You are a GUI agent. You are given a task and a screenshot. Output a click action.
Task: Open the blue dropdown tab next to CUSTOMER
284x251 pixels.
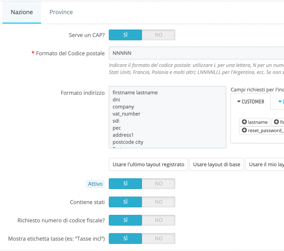(x=280, y=102)
